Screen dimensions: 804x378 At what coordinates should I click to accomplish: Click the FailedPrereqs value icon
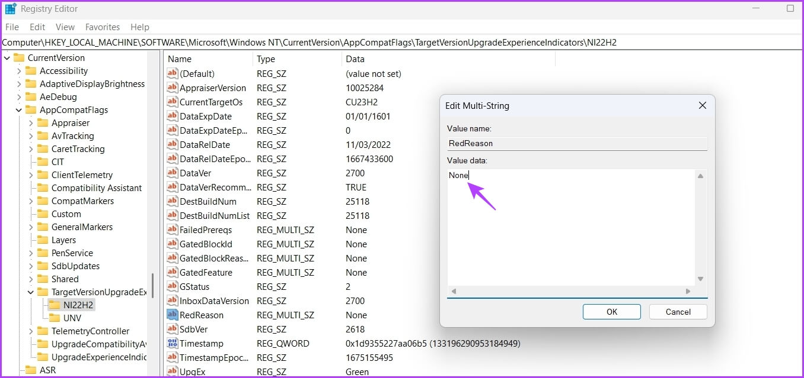coord(172,230)
